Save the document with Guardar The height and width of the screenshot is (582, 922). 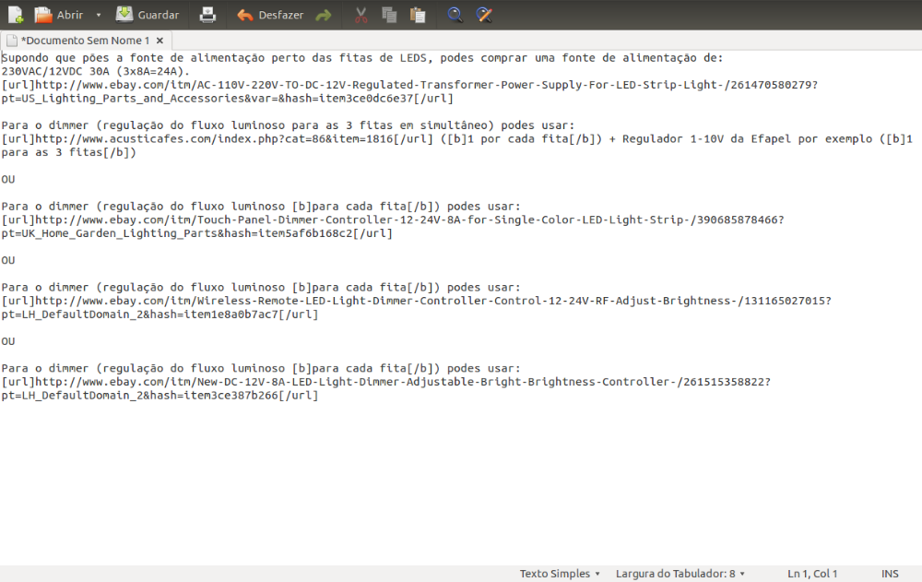[x=148, y=15]
